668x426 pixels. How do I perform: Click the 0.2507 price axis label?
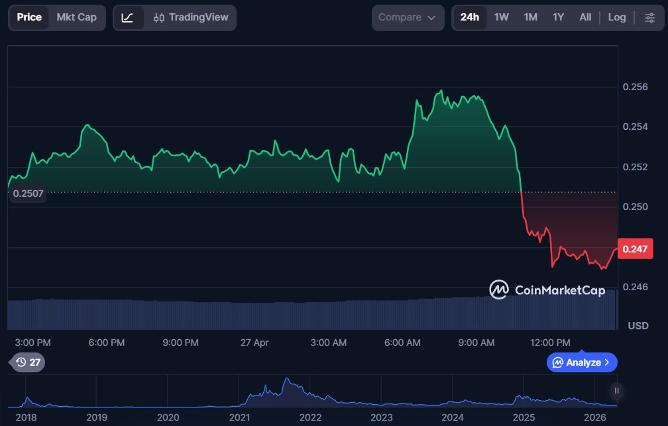27,192
